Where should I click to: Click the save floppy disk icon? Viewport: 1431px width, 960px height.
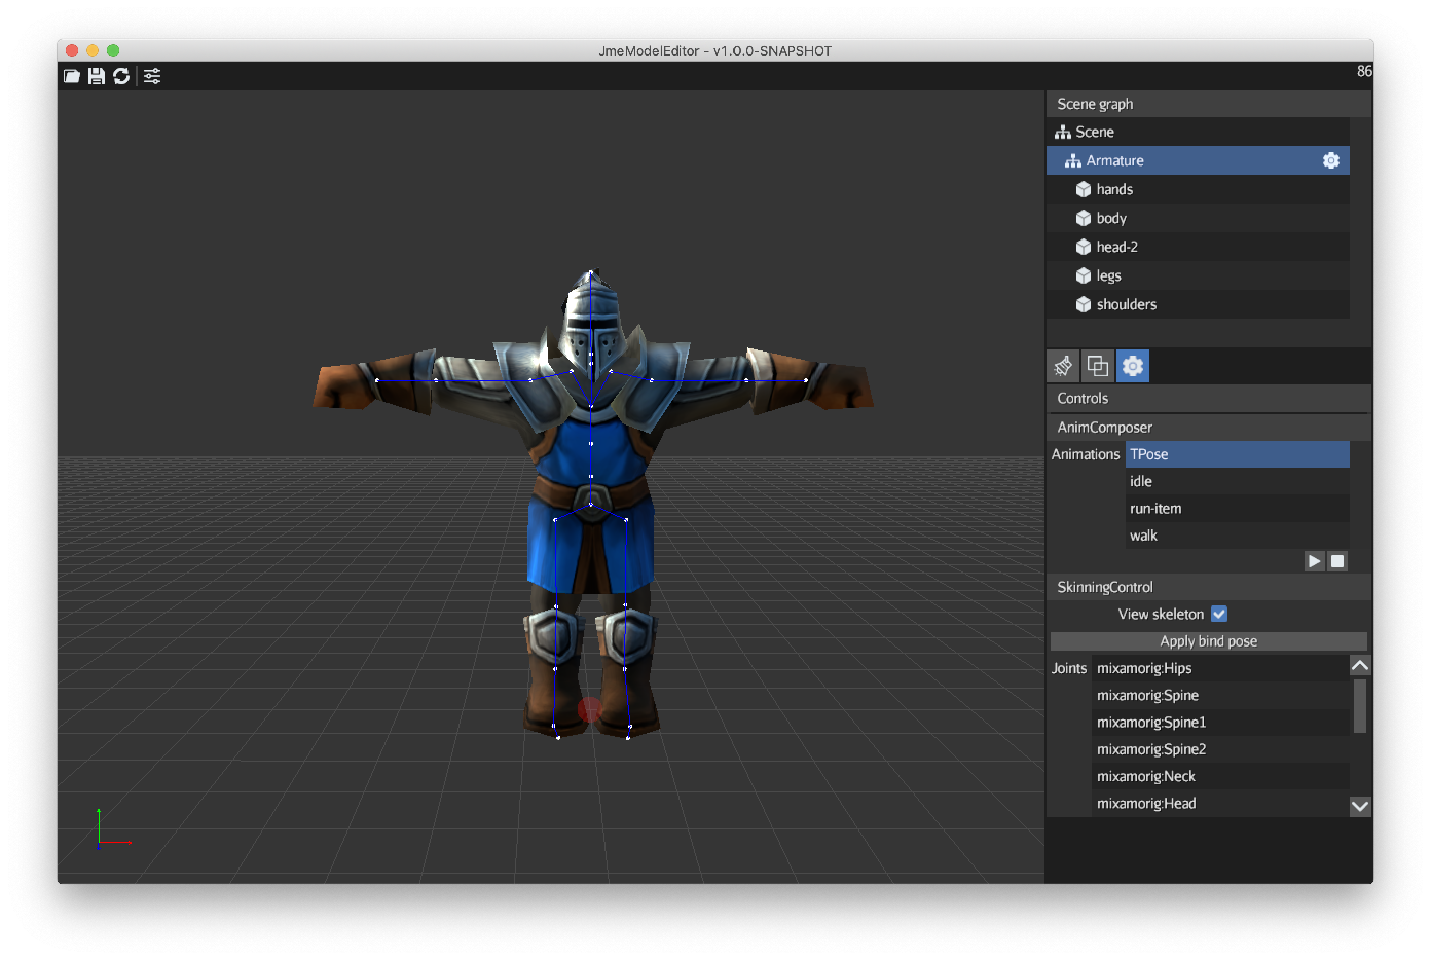click(x=96, y=76)
